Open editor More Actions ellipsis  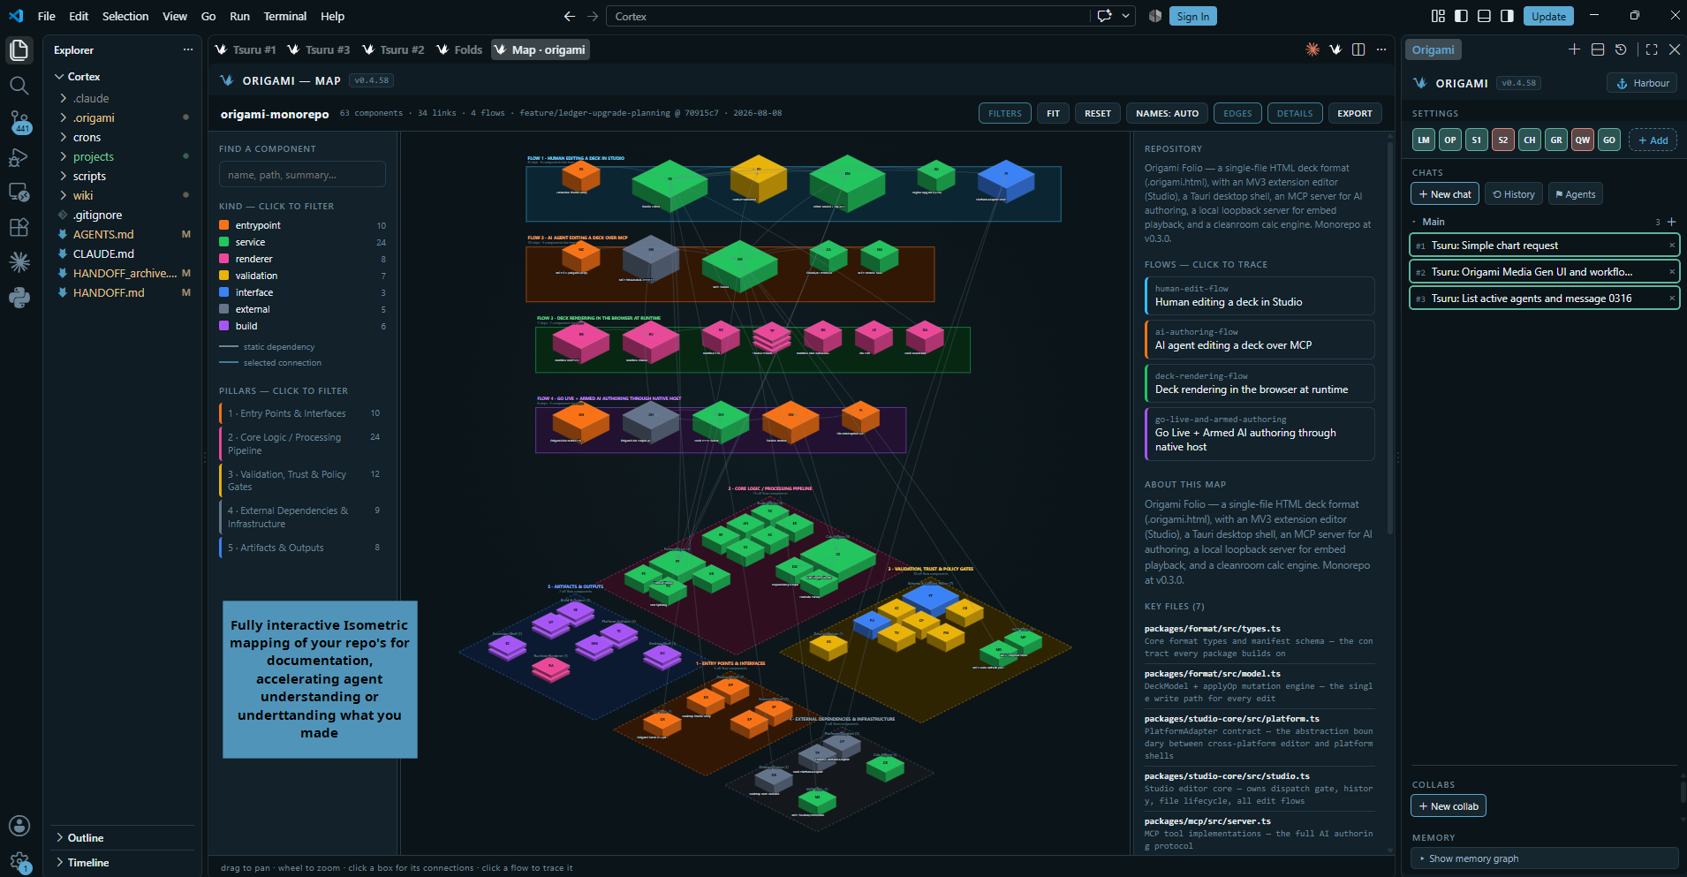point(1381,49)
